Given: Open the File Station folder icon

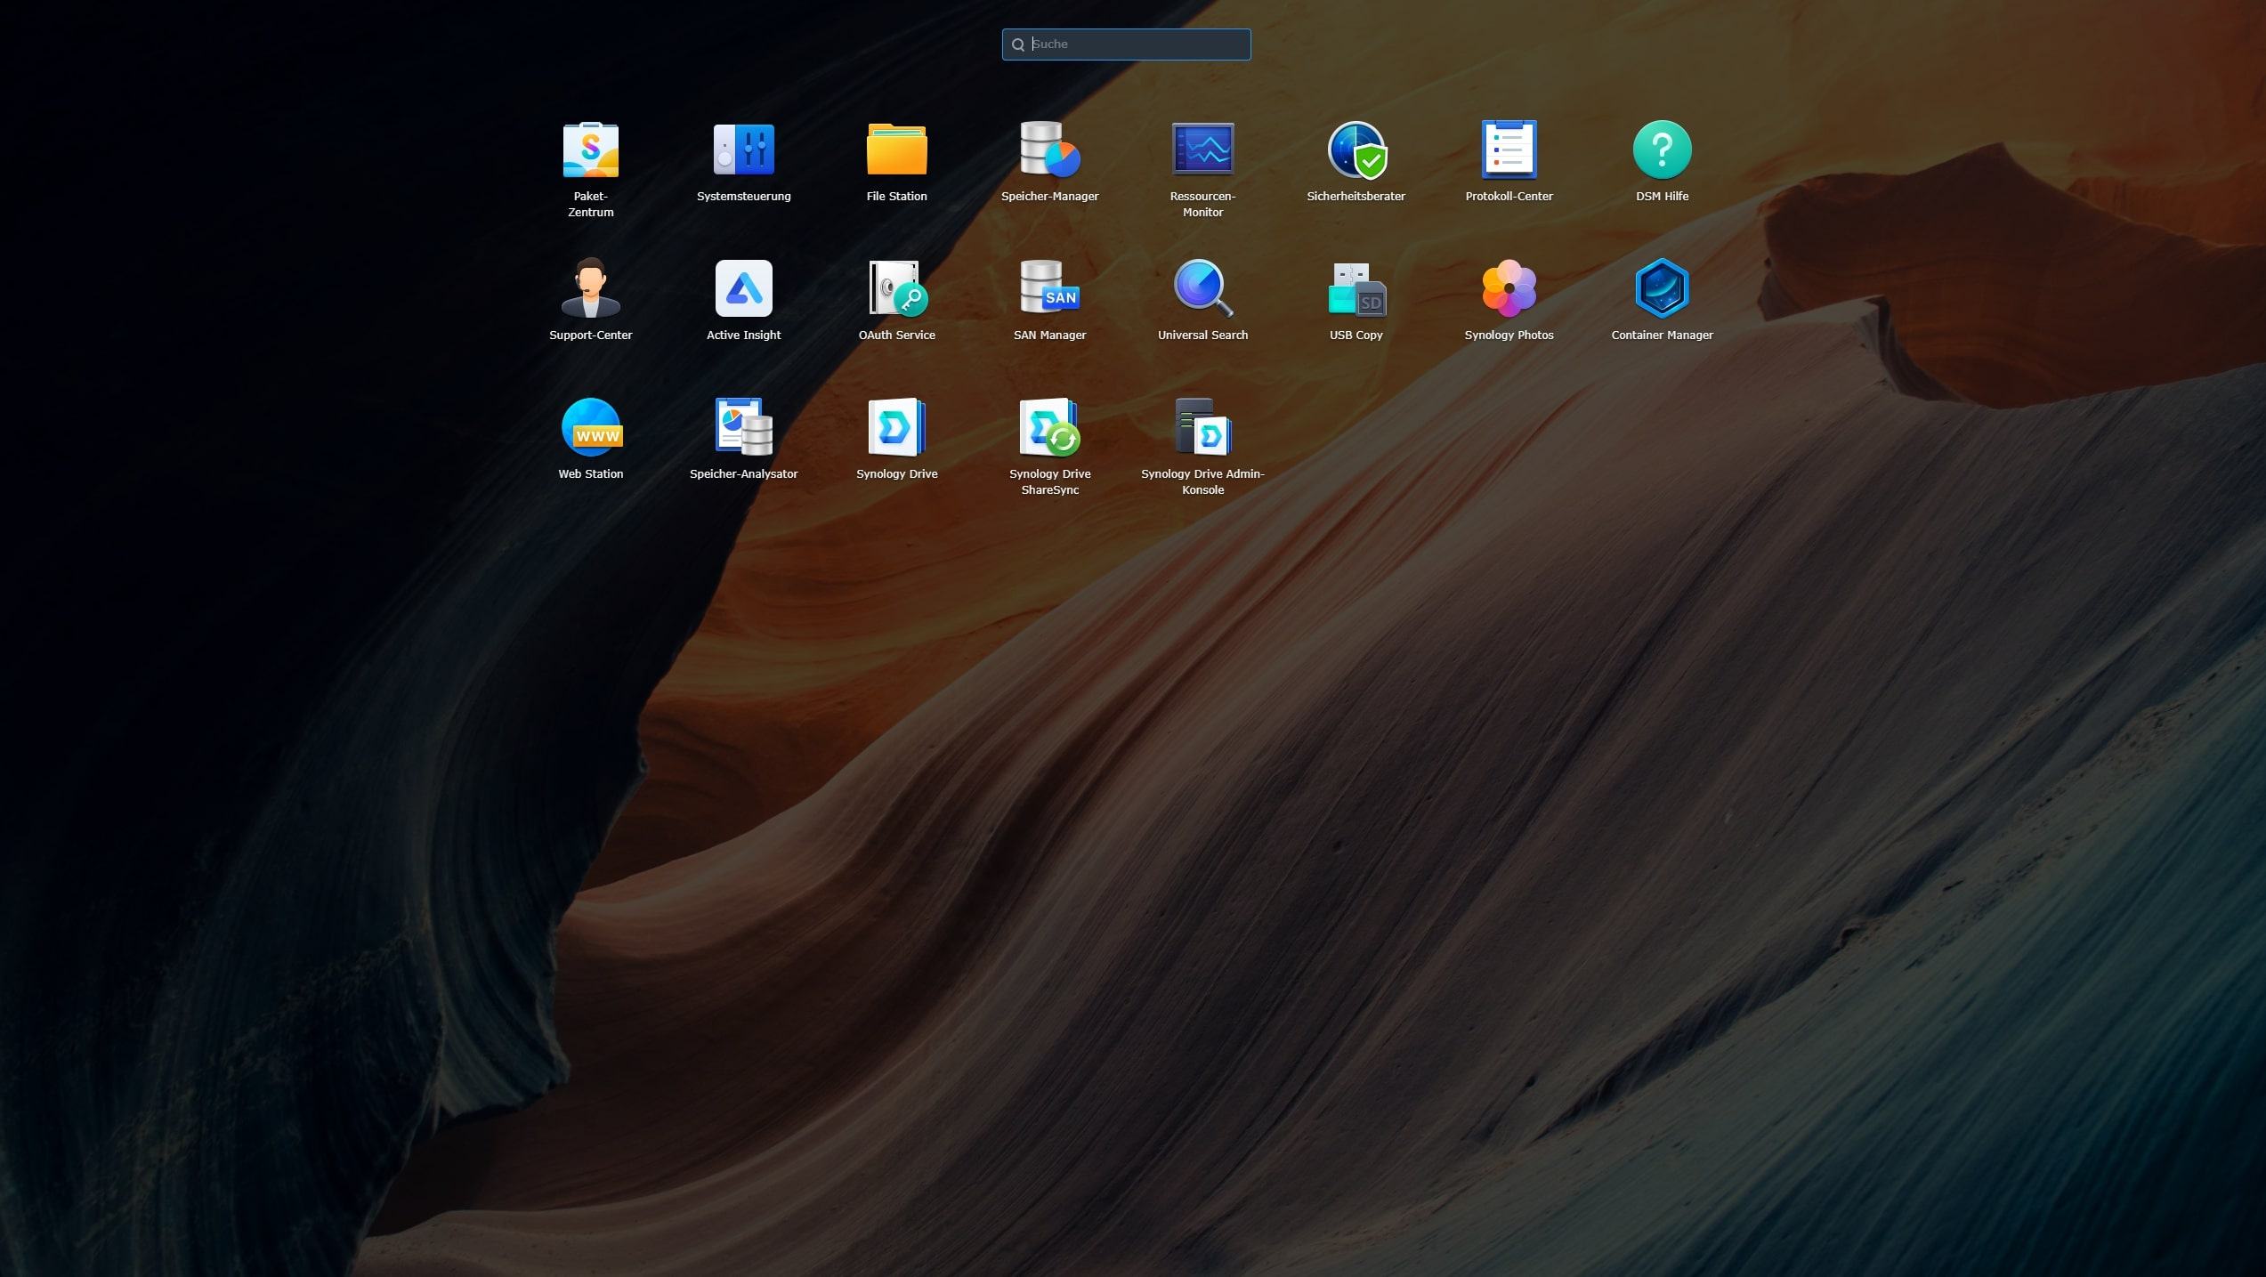Looking at the screenshot, I should pyautogui.click(x=896, y=150).
